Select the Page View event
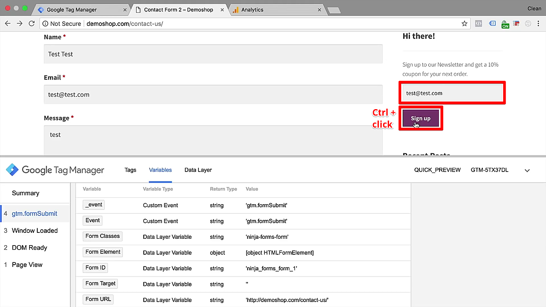The height and width of the screenshot is (307, 546). point(35,265)
